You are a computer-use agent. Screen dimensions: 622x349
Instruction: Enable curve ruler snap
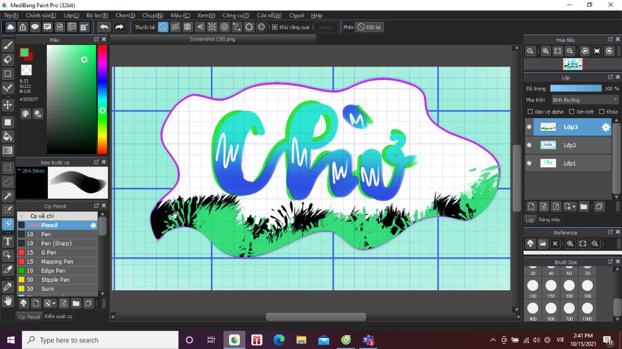(x=237, y=27)
